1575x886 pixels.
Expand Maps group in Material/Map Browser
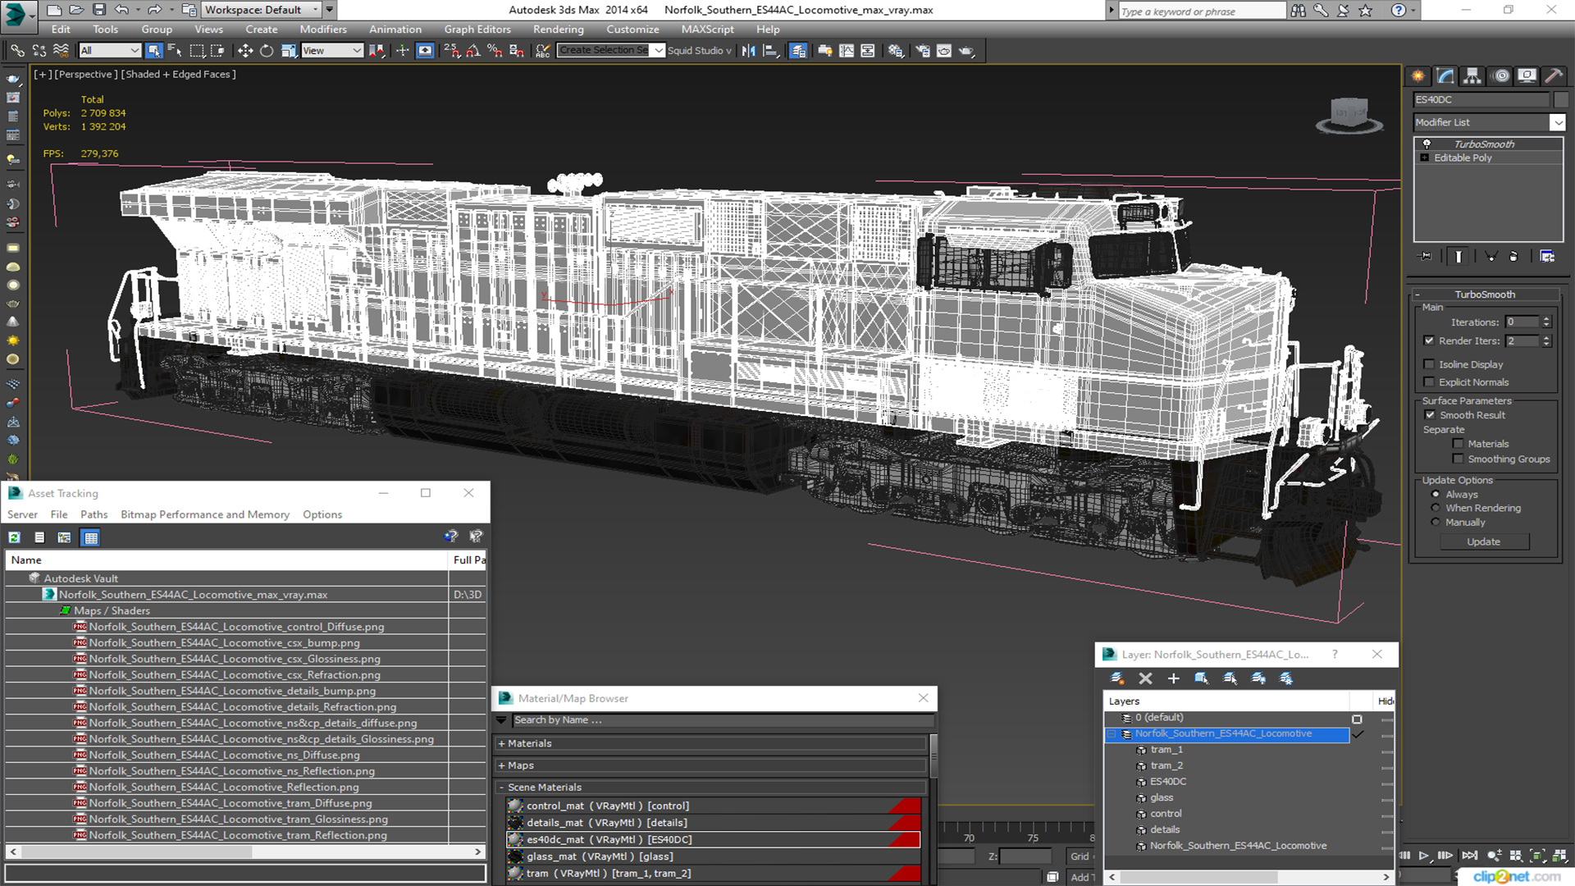[501, 765]
